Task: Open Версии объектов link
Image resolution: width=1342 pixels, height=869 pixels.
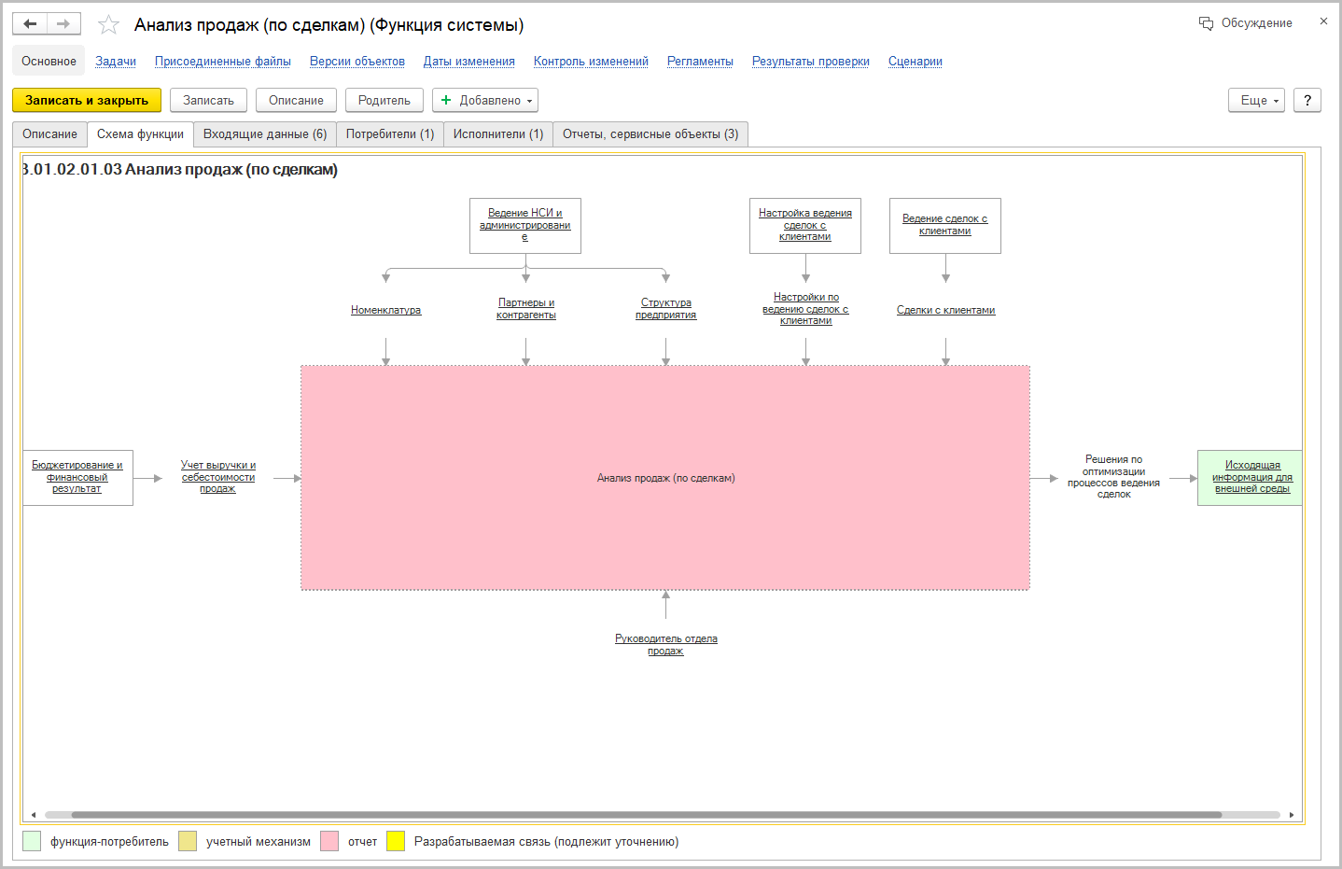Action: coord(357,62)
